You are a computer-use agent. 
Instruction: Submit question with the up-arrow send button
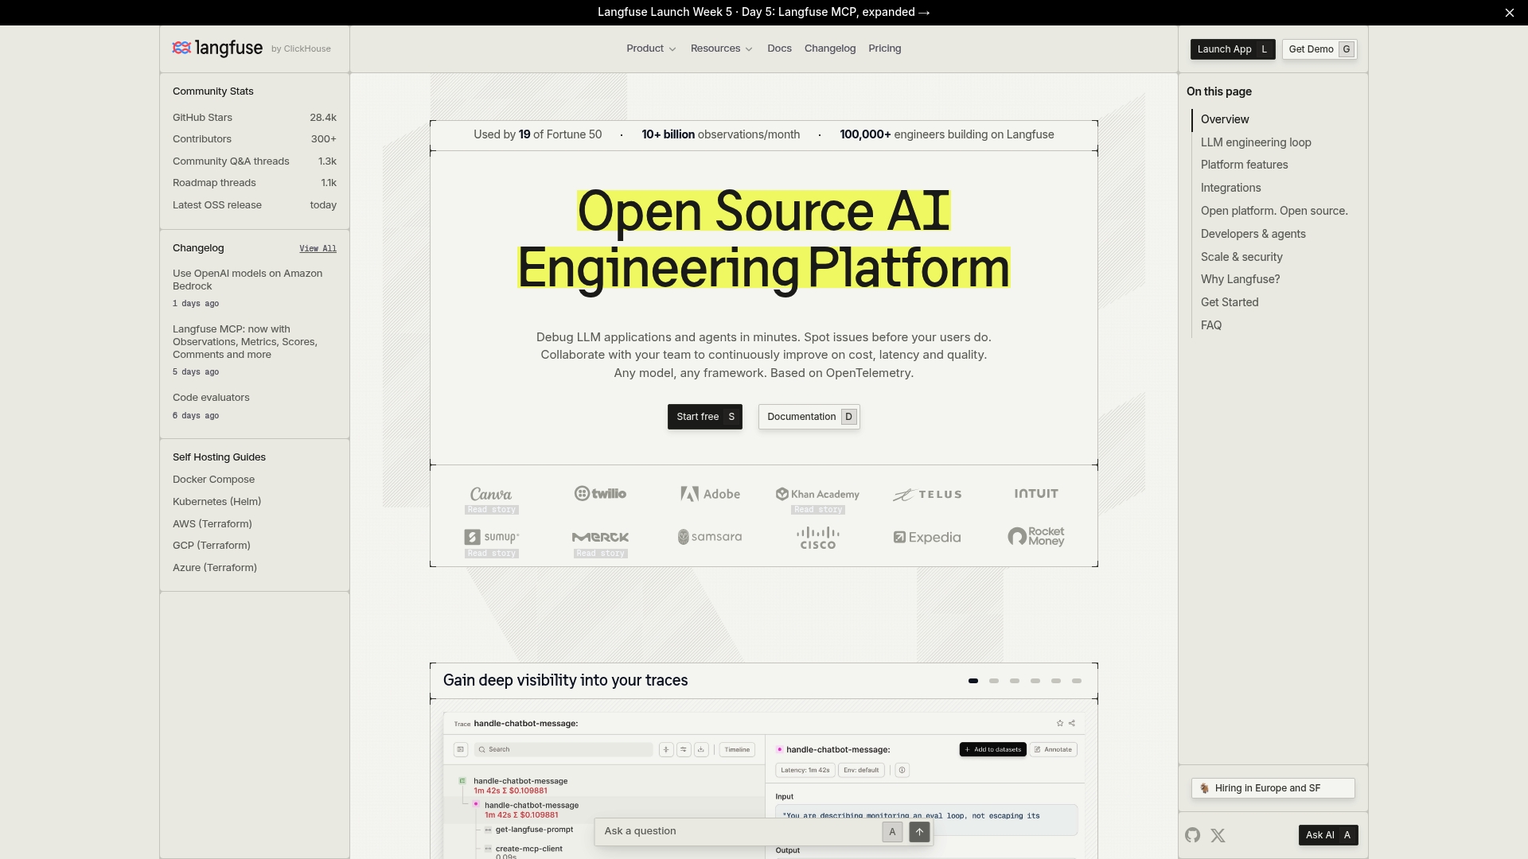pyautogui.click(x=919, y=831)
